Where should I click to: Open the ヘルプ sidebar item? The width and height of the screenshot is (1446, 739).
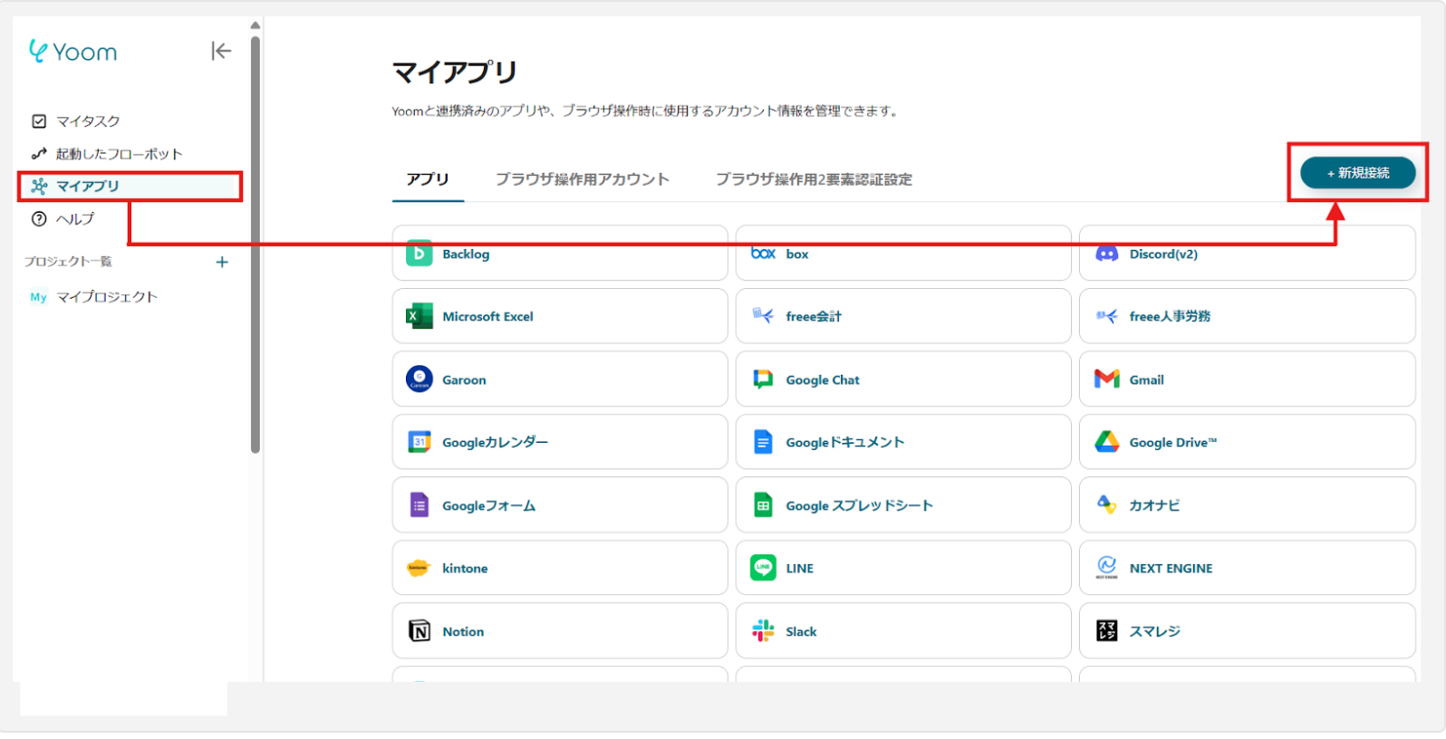[x=74, y=219]
